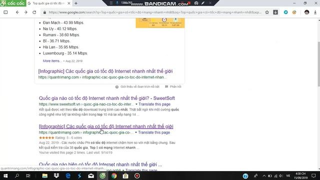Launch Microsoft Edge from taskbar

pyautogui.click(x=68, y=175)
